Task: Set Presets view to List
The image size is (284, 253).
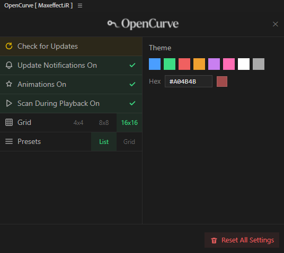Action: point(104,142)
